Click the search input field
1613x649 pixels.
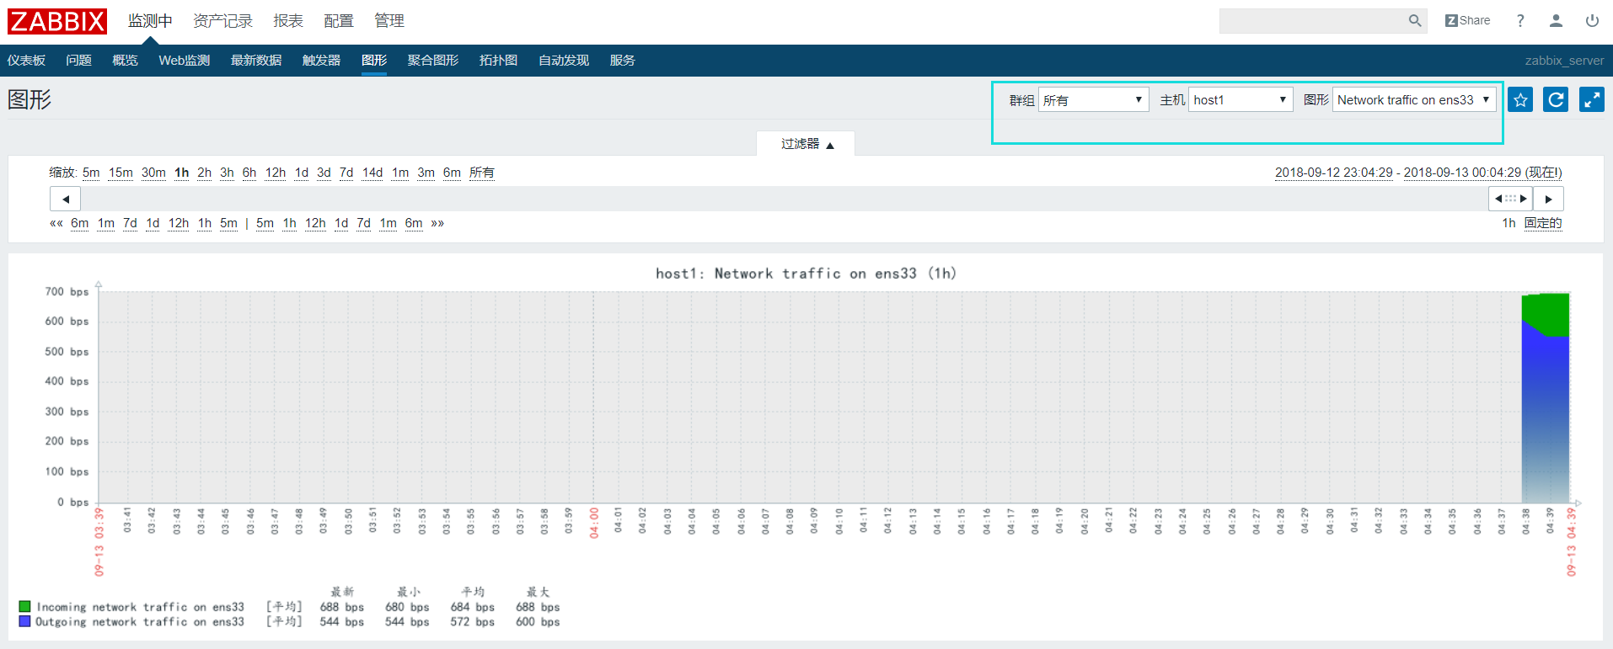[x=1312, y=21]
